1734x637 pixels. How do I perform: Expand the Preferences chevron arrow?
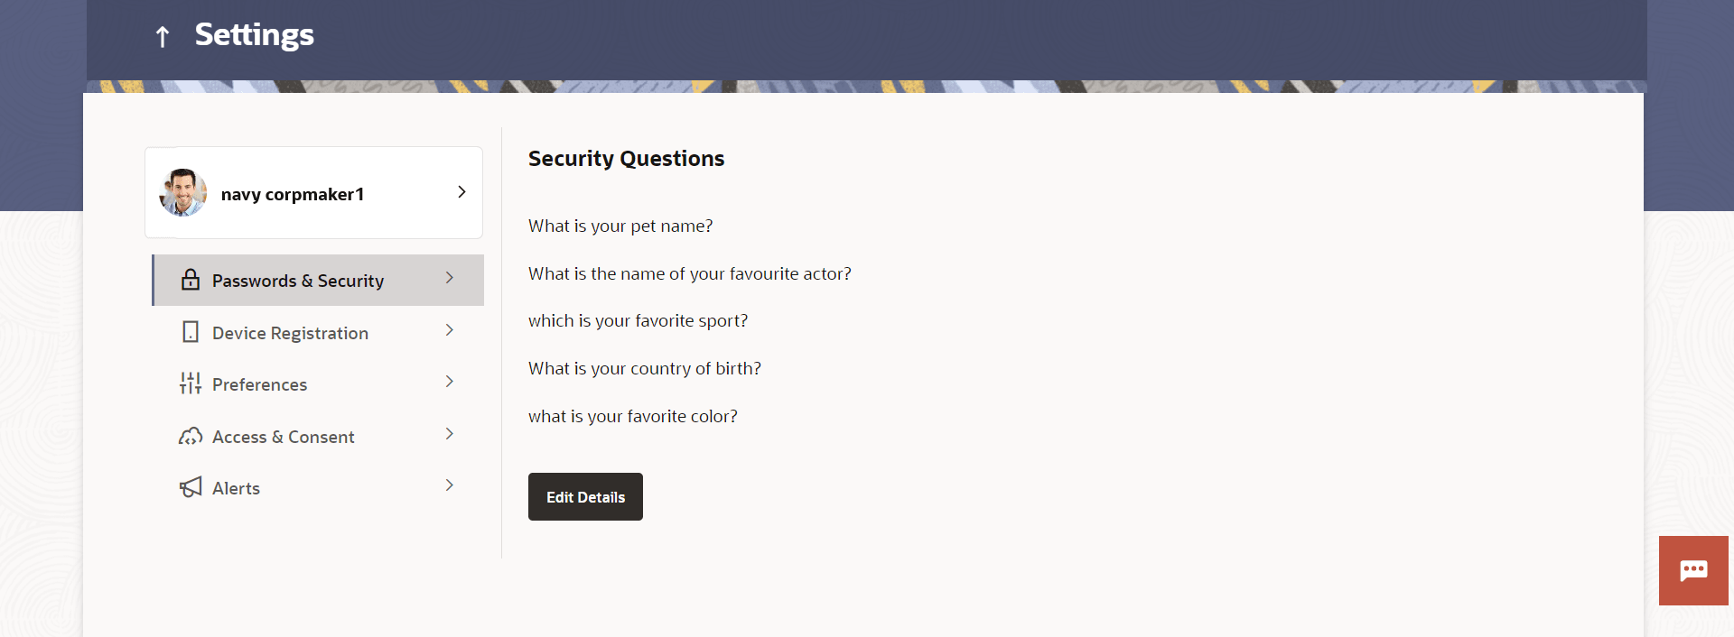click(x=449, y=382)
